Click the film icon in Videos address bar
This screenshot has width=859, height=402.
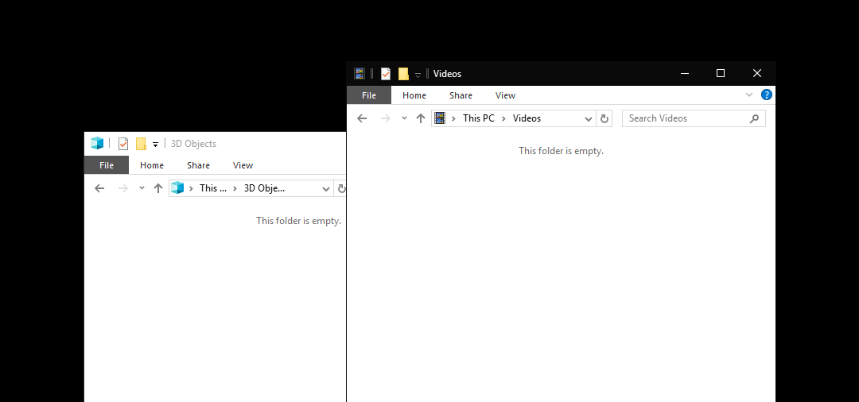click(440, 118)
